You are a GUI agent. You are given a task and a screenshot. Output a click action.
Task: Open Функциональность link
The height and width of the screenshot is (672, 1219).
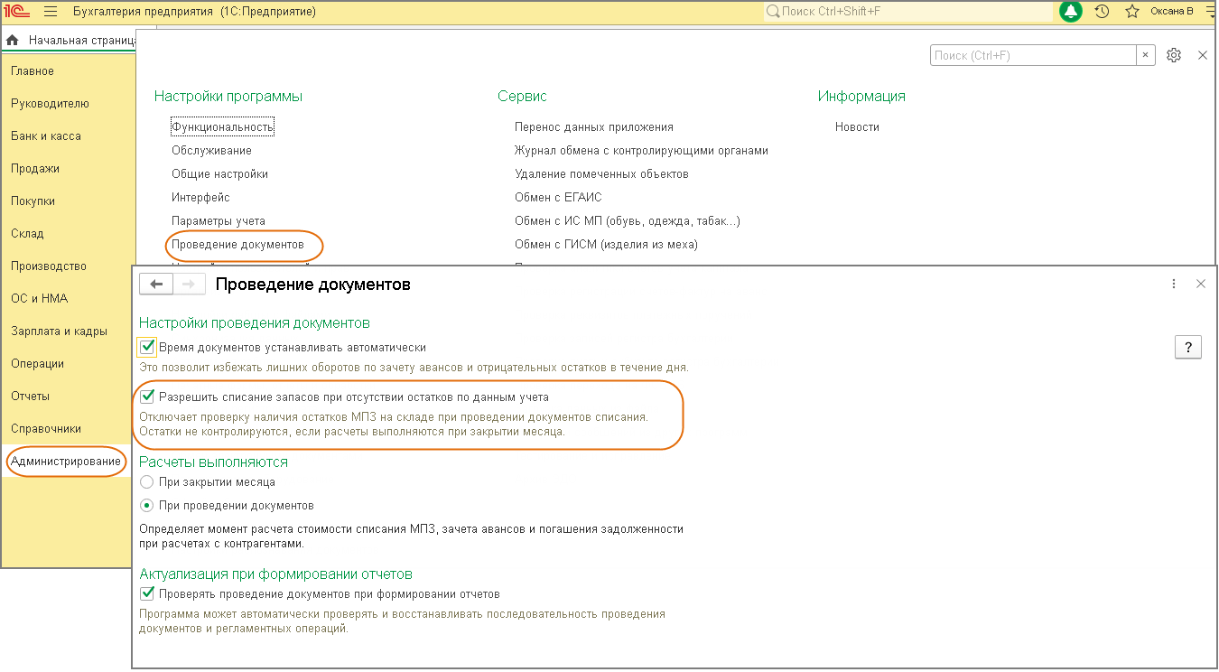222,127
